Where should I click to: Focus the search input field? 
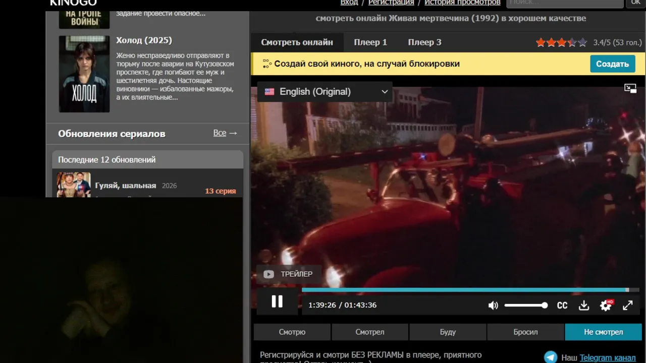565,3
